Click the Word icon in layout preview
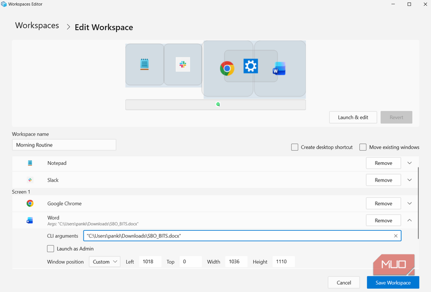 coord(279,69)
